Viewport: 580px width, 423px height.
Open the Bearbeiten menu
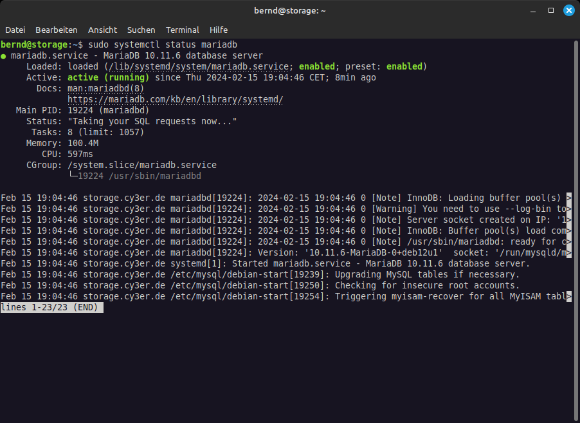(x=56, y=30)
